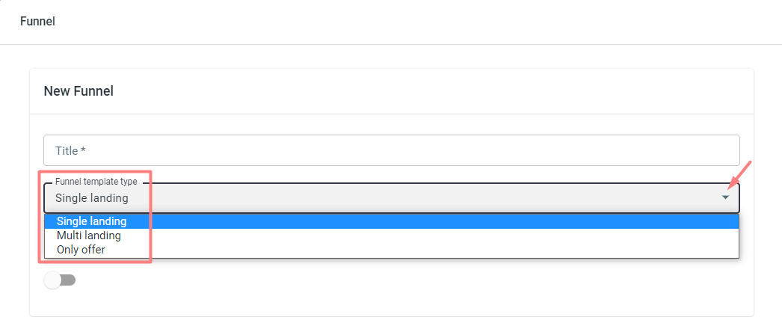The height and width of the screenshot is (317, 782).
Task: Click the Funnel page header text
Action: click(x=37, y=22)
